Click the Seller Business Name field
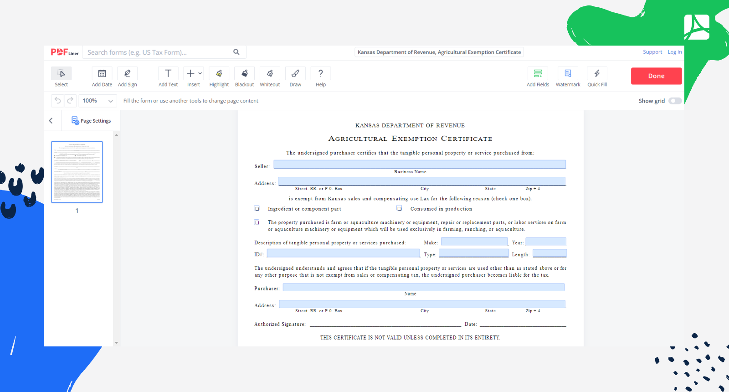The height and width of the screenshot is (392, 729). pos(419,165)
